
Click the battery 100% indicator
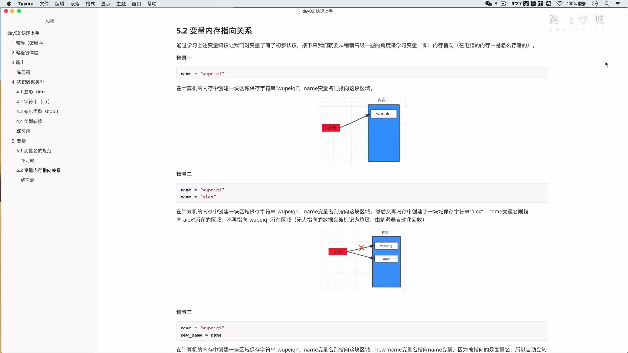point(576,4)
